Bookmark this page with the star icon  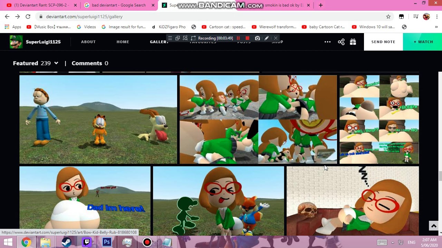(x=388, y=17)
